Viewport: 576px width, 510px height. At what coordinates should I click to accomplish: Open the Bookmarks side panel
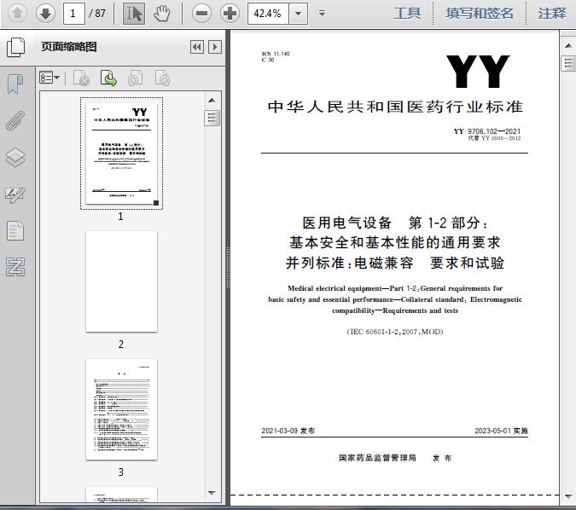[x=15, y=84]
